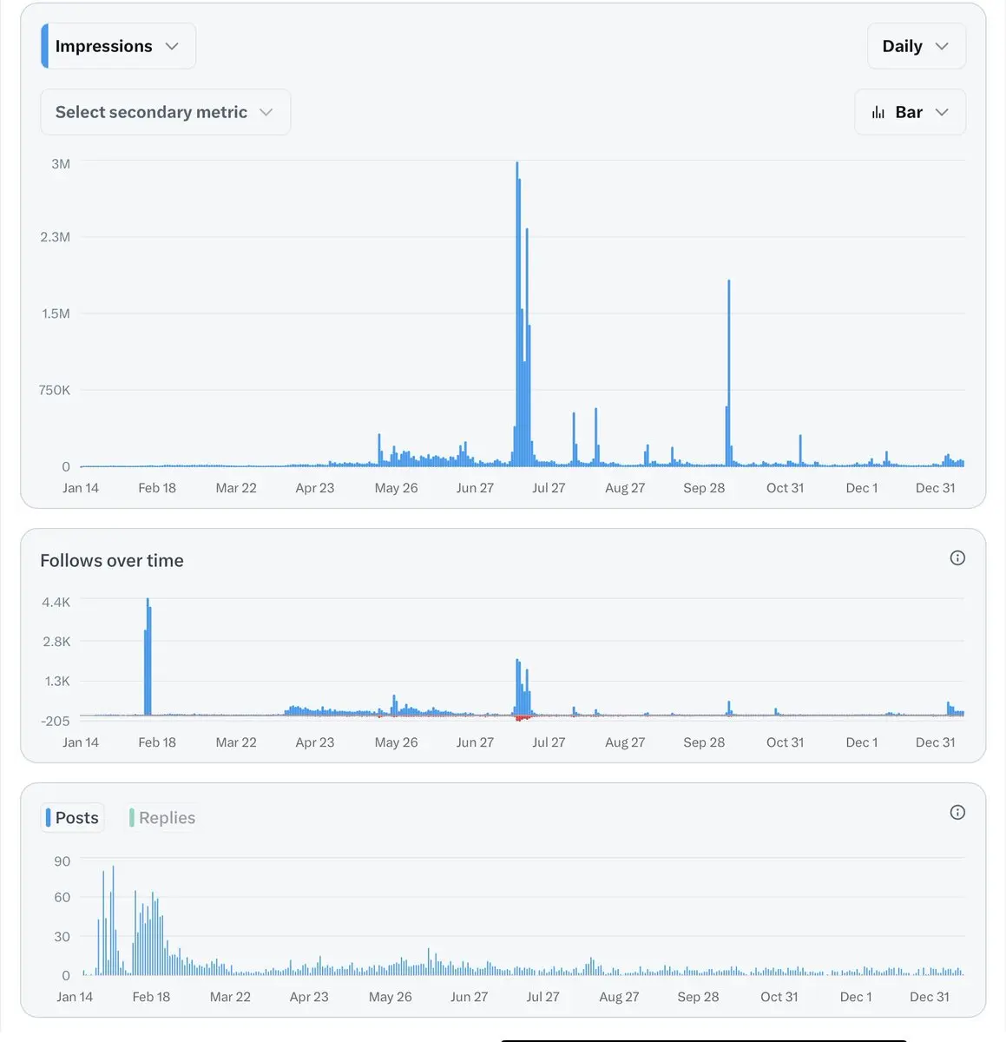
Task: Change the Bar chart type selector
Action: pyautogui.click(x=910, y=112)
